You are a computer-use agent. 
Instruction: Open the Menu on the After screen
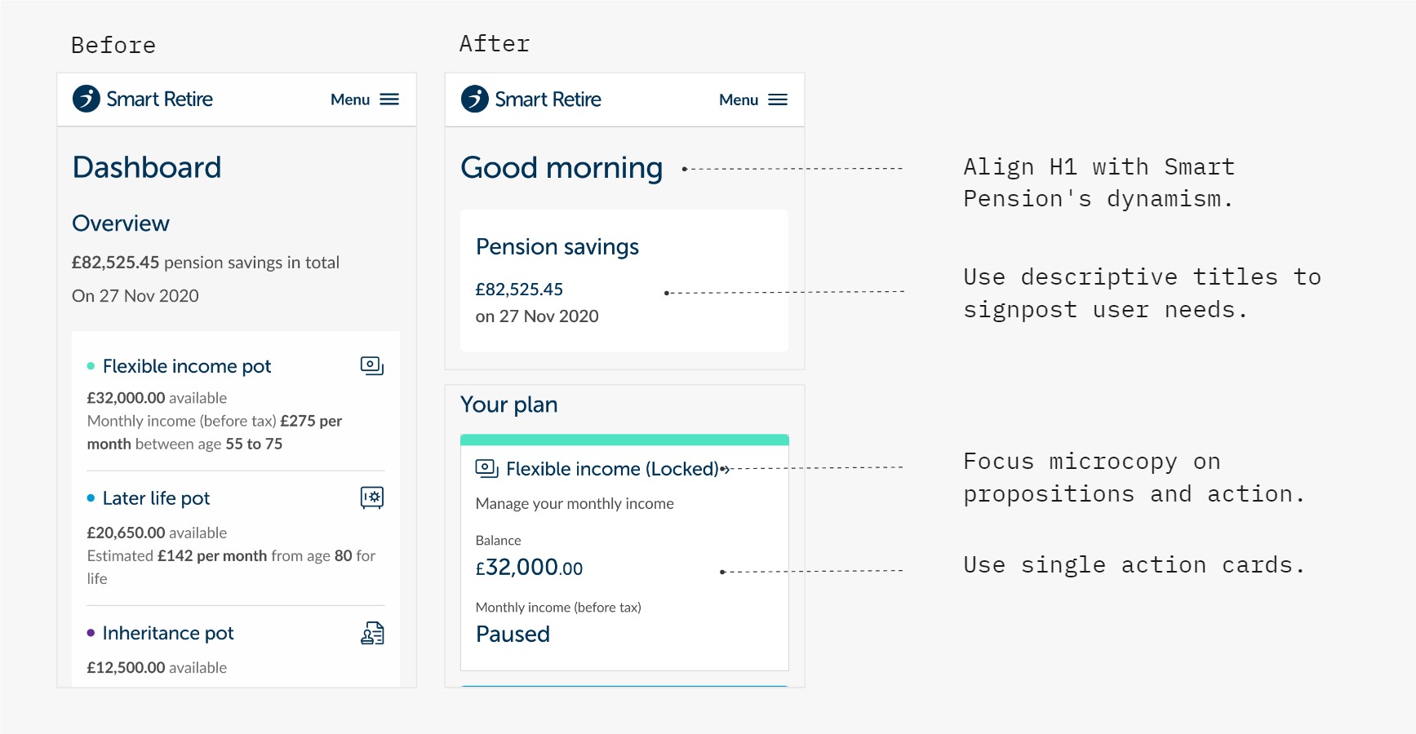[737, 99]
